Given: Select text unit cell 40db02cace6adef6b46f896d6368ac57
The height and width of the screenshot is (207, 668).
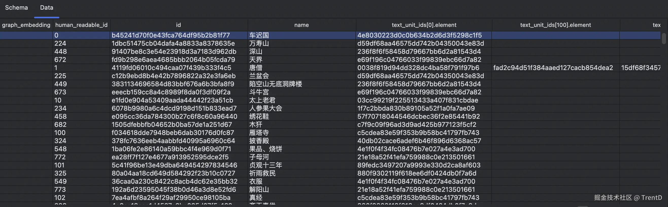Looking at the screenshot, I should pyautogui.click(x=424, y=141).
